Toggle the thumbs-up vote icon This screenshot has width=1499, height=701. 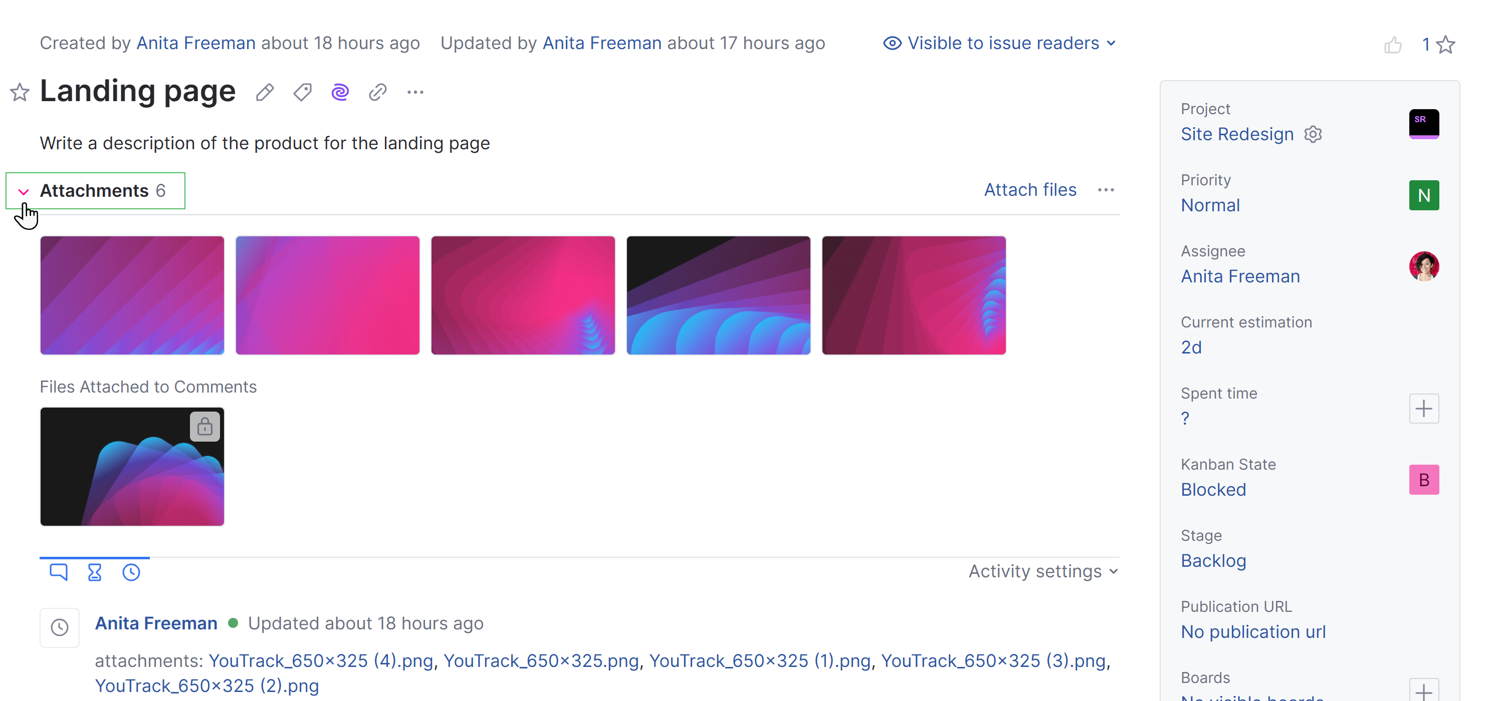[1393, 45]
